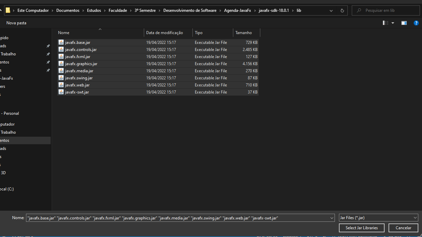Go to javafx-sdk-18.0.1 in breadcrumb
The image size is (422, 237).
point(274,10)
